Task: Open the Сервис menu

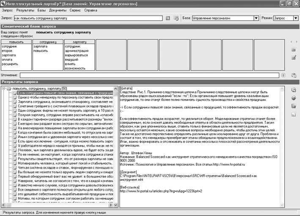Action: pos(74,10)
